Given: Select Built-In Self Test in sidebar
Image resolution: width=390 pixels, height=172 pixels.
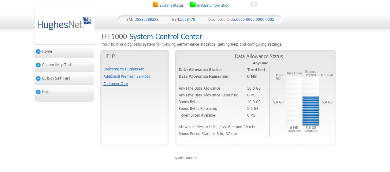Looking at the screenshot, I should point(56,78).
